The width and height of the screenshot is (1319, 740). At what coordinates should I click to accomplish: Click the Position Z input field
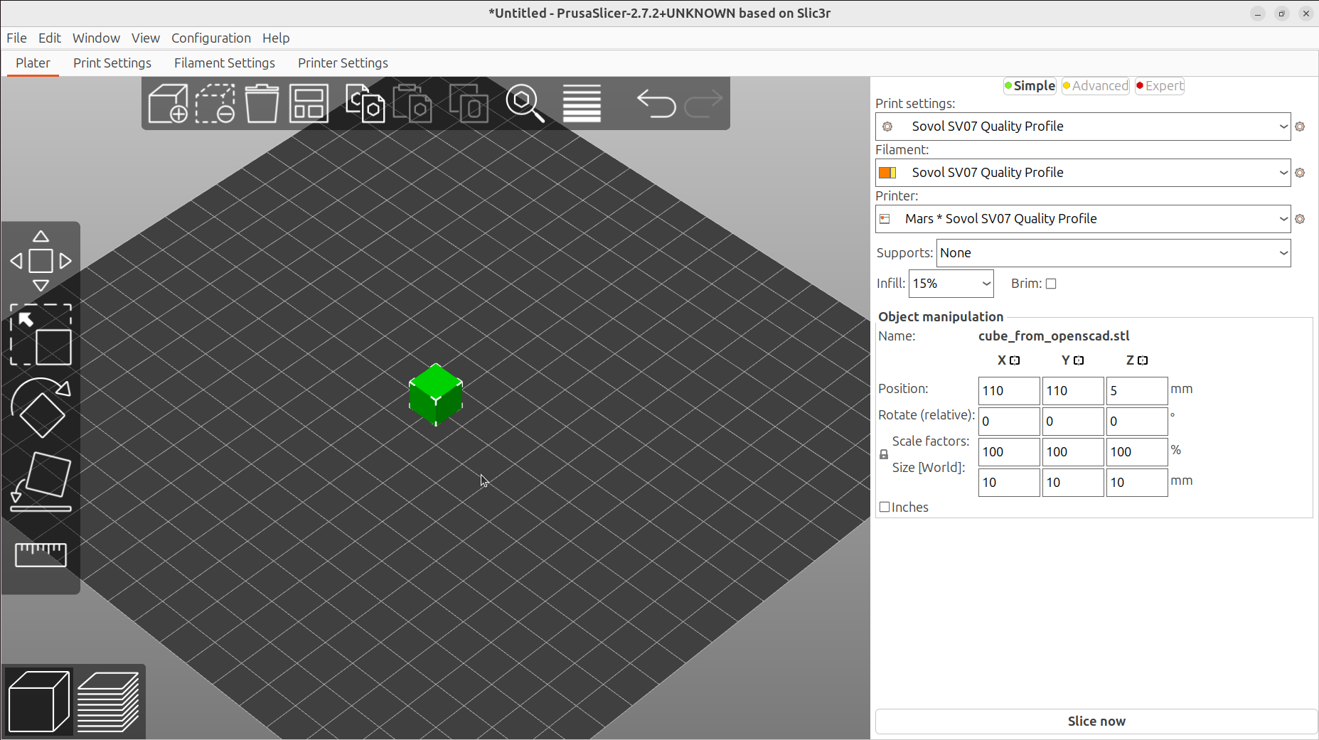(1137, 391)
